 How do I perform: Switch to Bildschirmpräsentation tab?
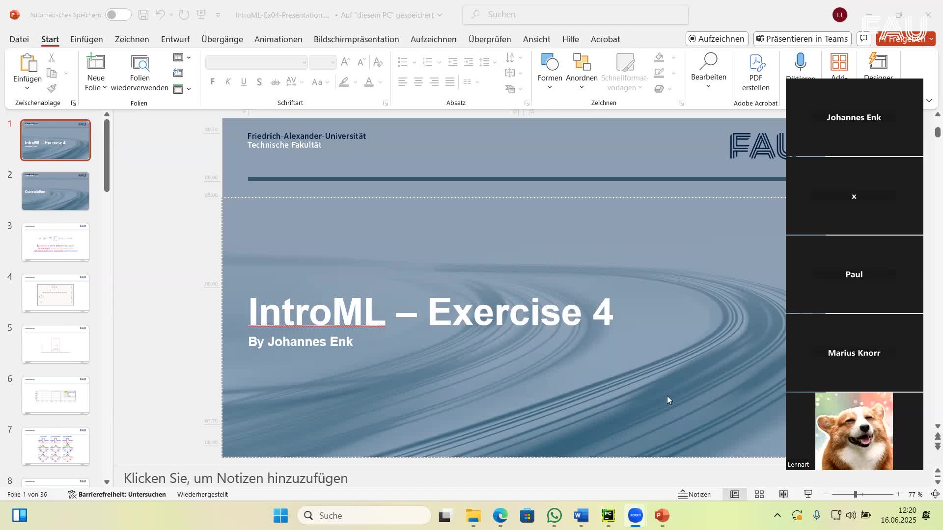point(356,39)
